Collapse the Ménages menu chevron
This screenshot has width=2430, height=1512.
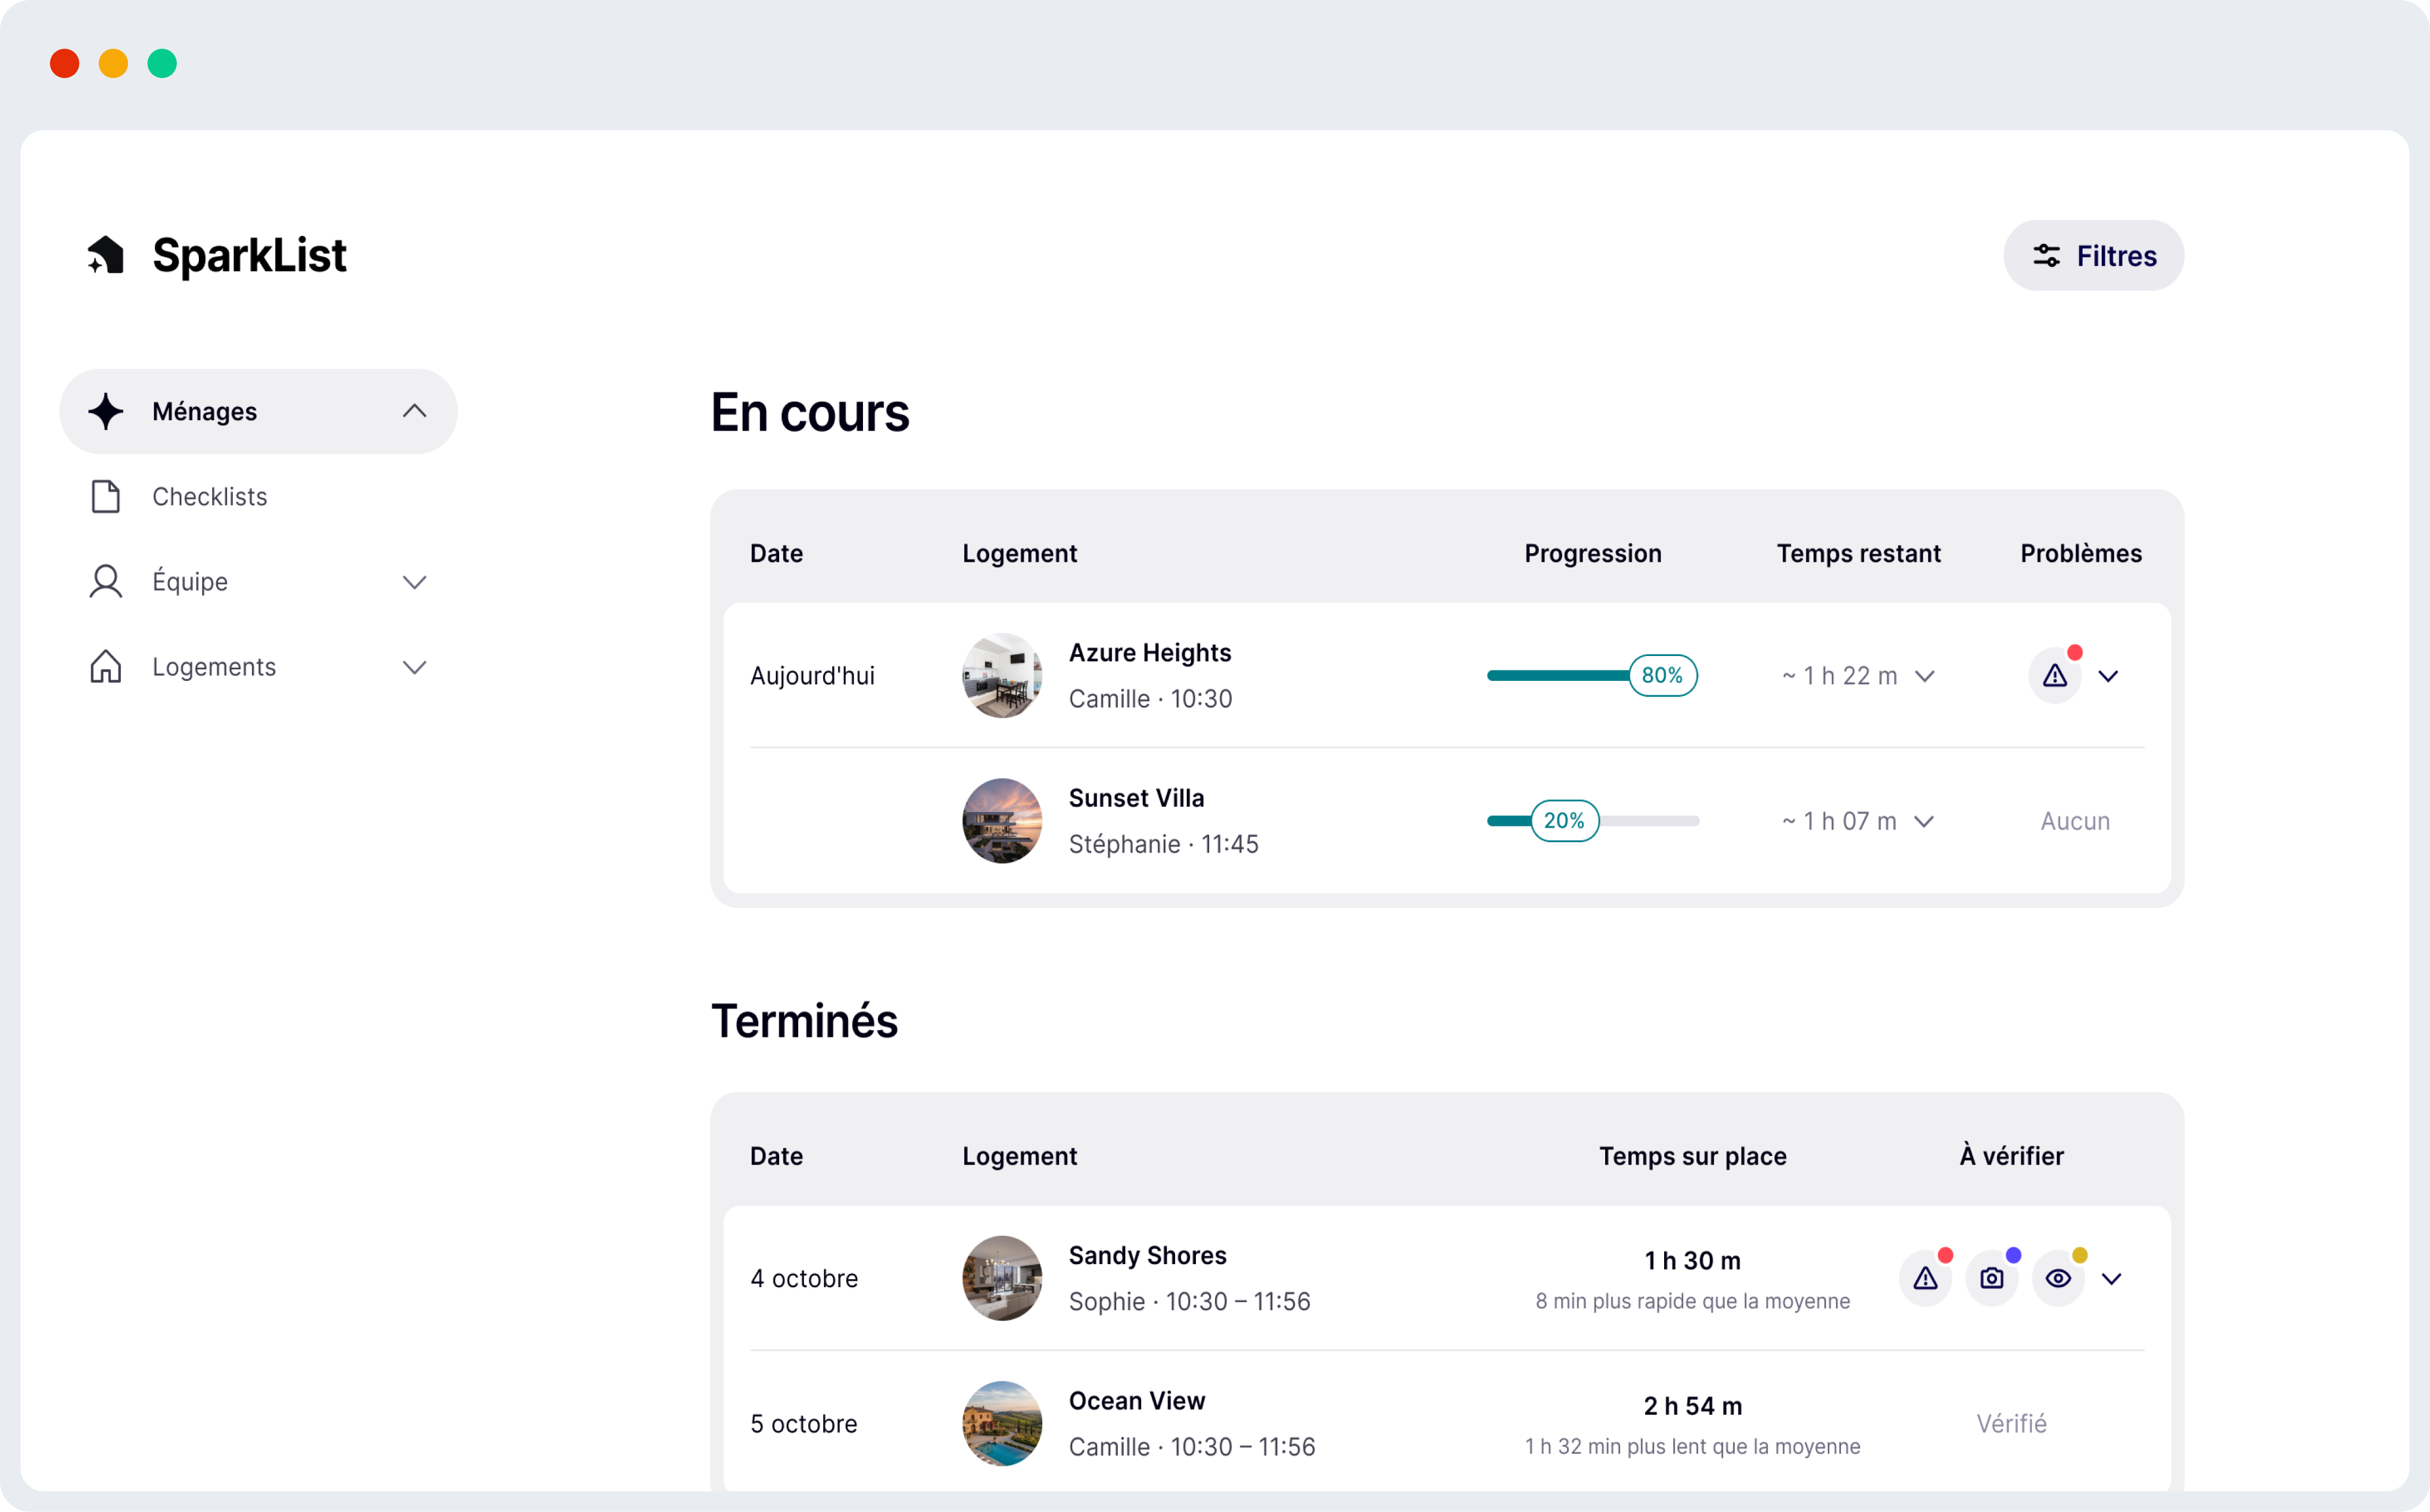tap(415, 411)
